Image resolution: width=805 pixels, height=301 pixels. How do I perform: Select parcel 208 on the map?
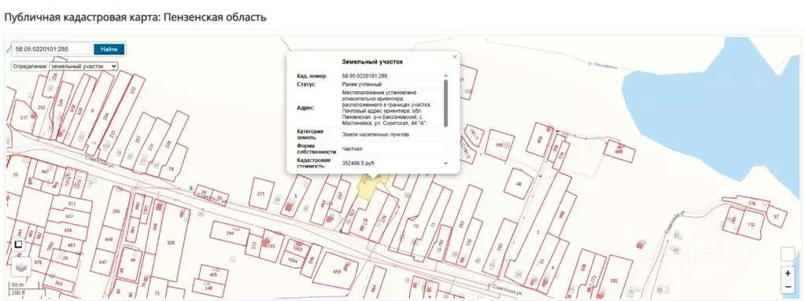[x=171, y=242]
